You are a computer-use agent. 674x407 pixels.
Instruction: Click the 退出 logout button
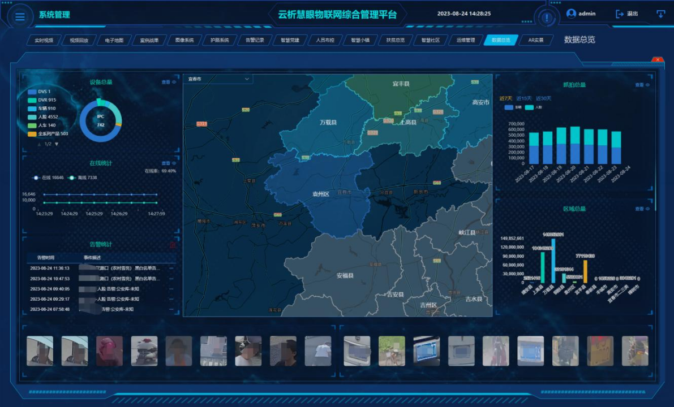click(x=626, y=14)
